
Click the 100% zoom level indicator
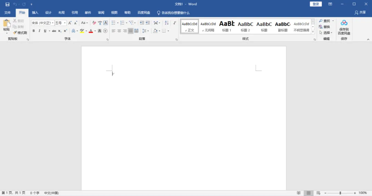(x=363, y=193)
